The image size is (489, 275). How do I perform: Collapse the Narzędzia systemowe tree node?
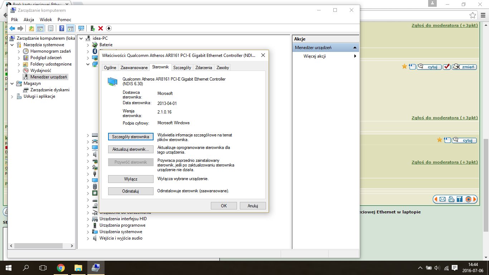pyautogui.click(x=12, y=45)
